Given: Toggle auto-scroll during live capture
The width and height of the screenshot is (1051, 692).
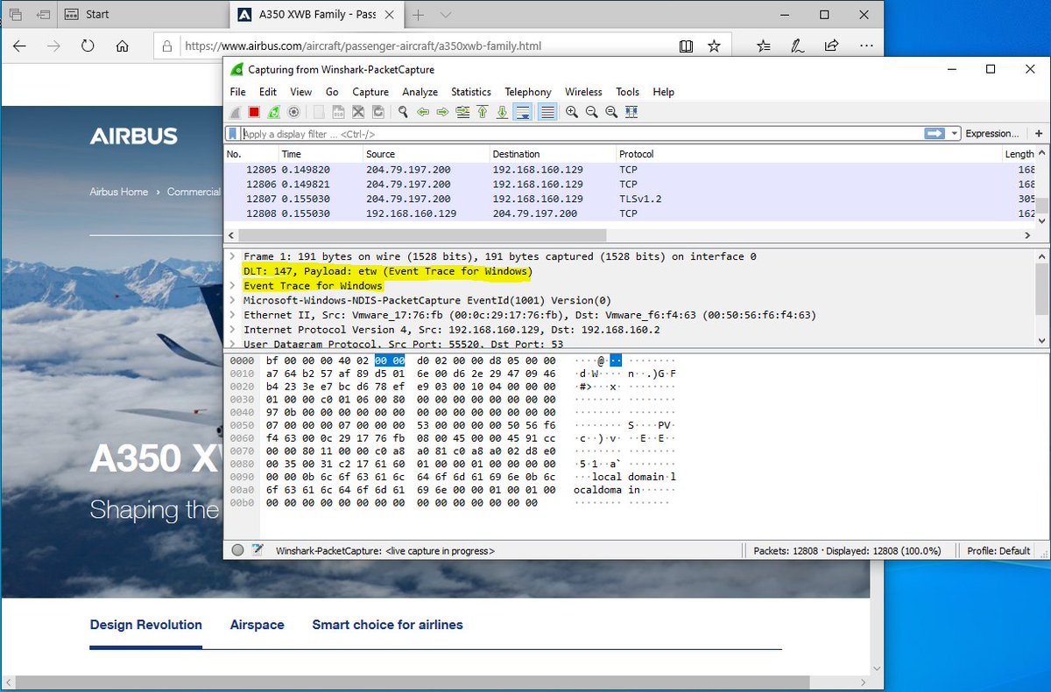Looking at the screenshot, I should 523,112.
